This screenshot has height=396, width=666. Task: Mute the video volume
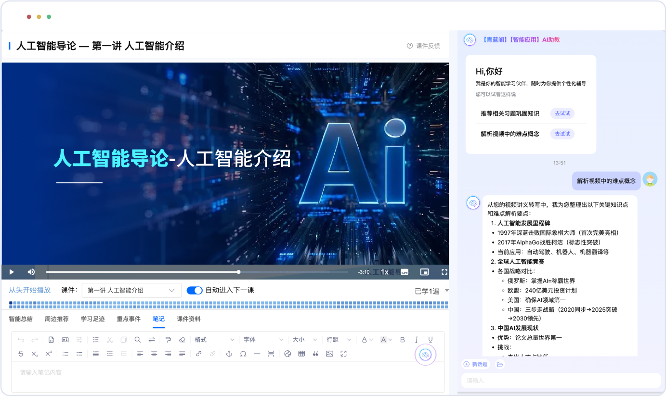31,272
